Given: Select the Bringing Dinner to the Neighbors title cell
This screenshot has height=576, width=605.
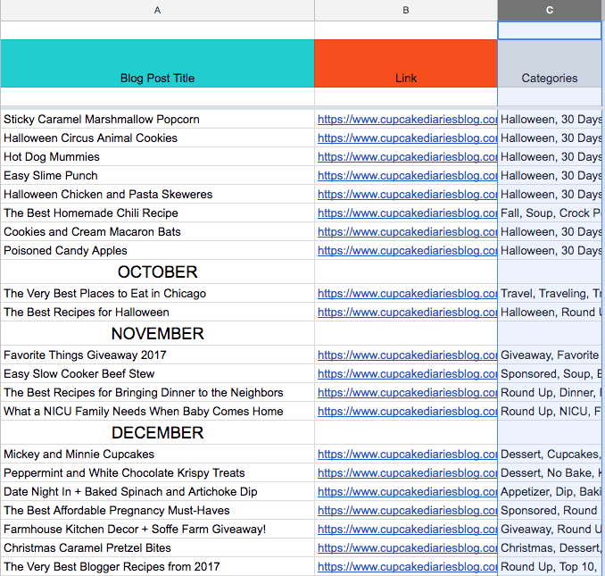Looking at the screenshot, I should point(157,392).
